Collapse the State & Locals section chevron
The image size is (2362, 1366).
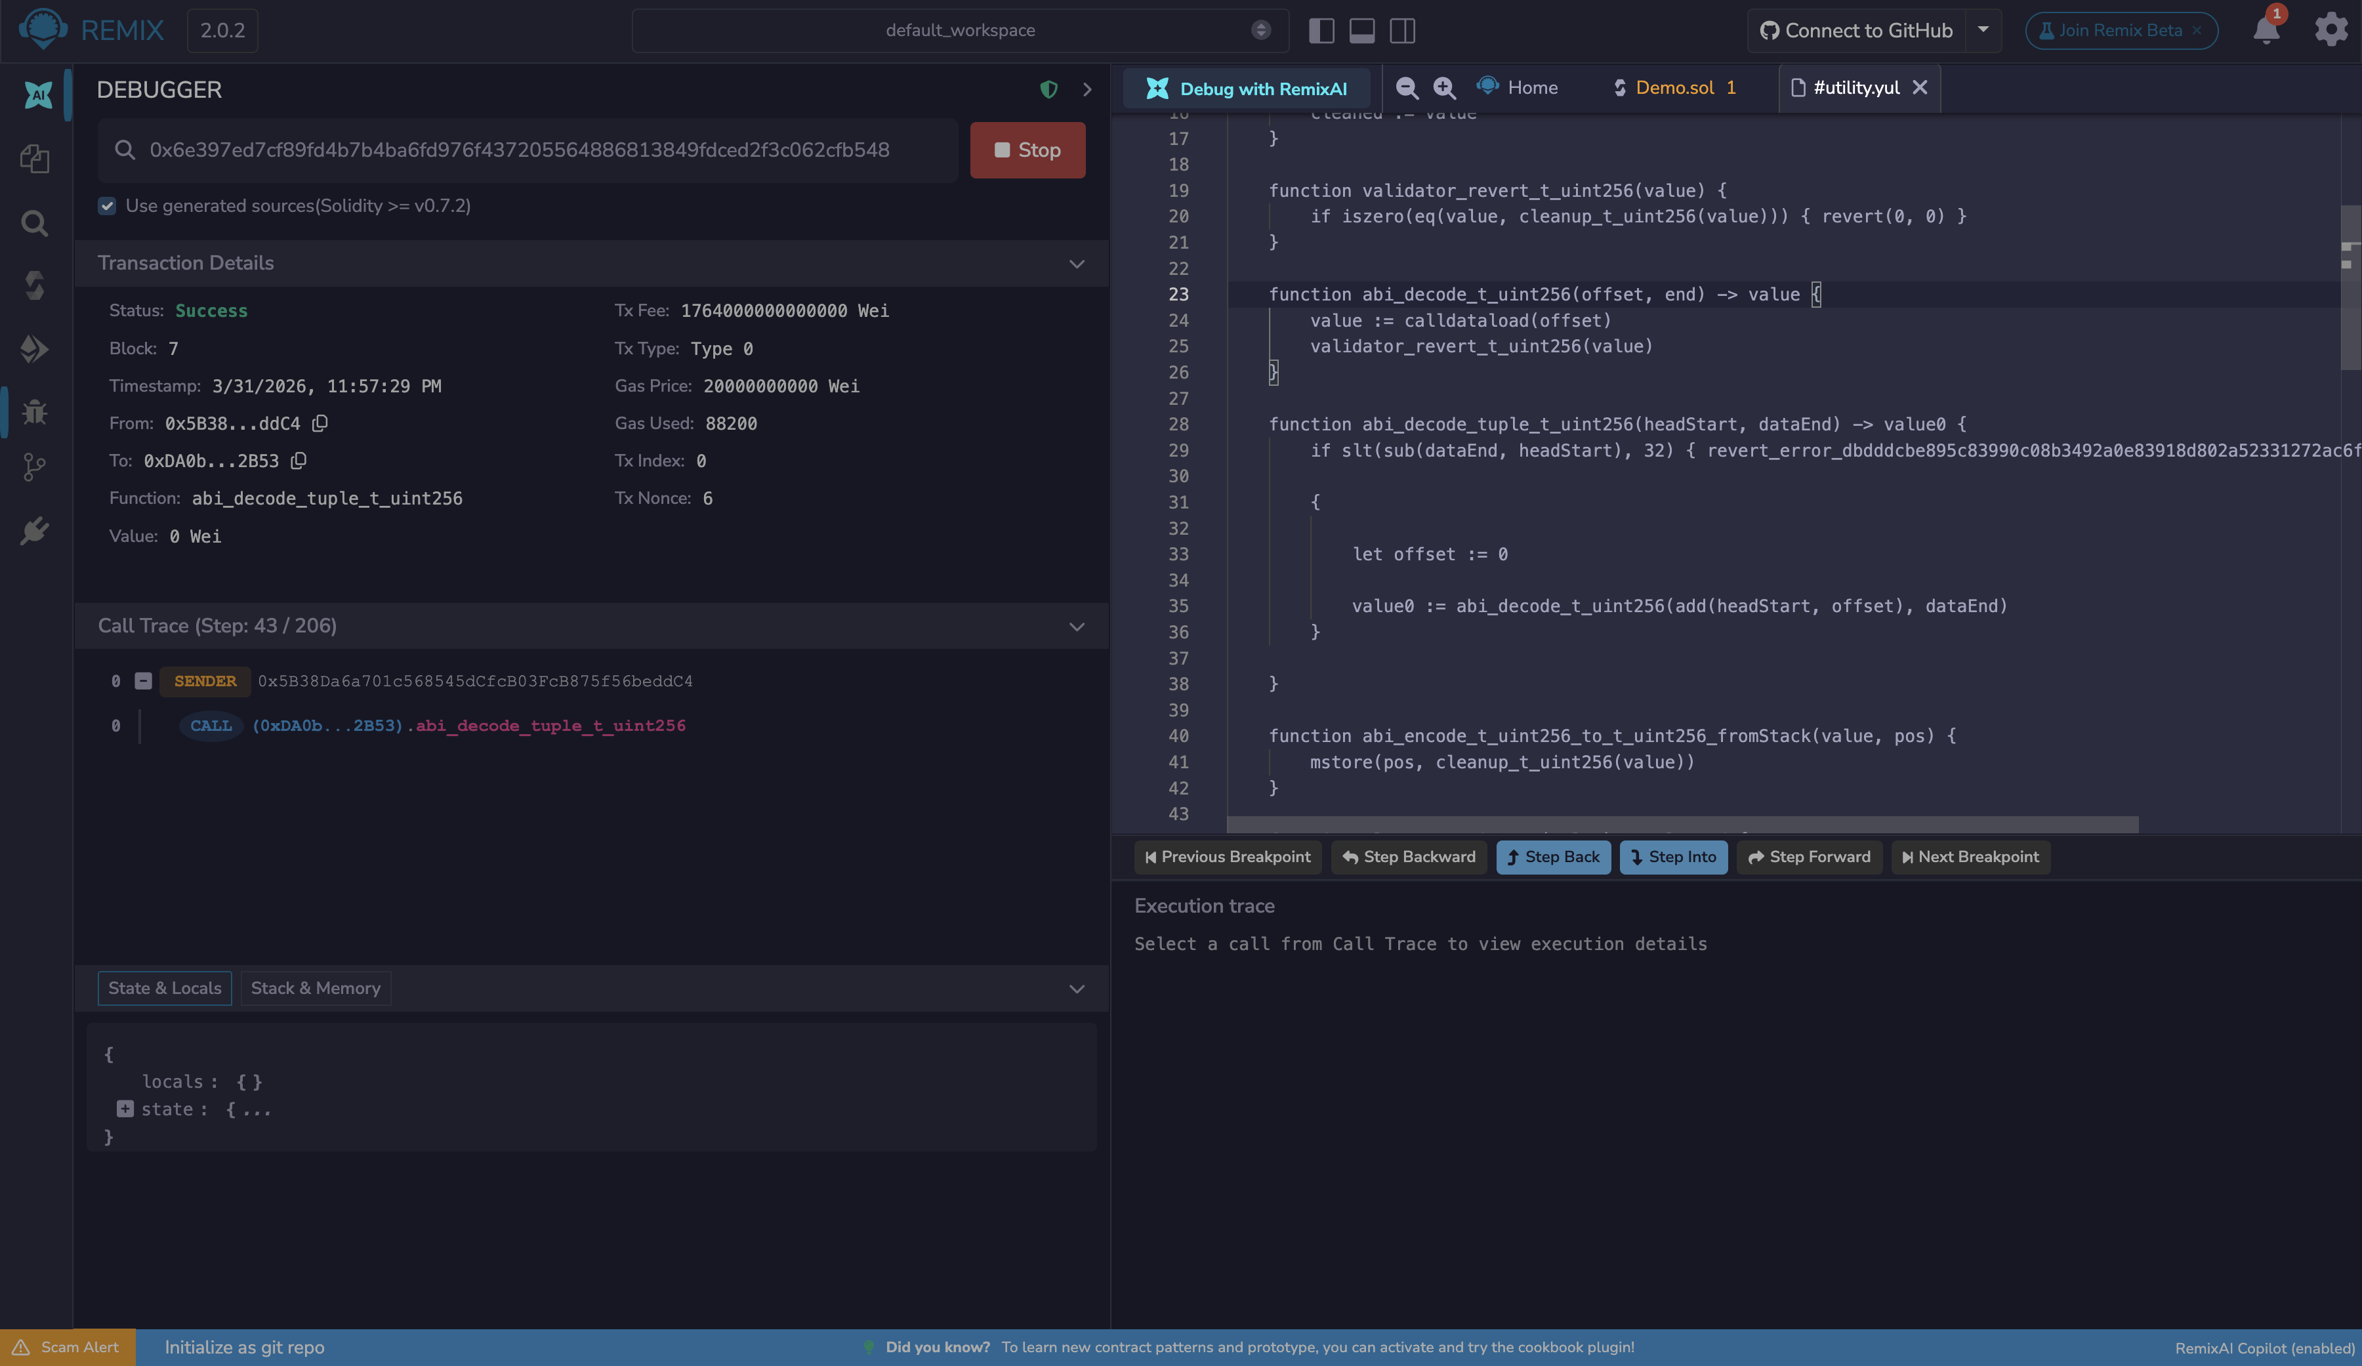[x=1077, y=989]
